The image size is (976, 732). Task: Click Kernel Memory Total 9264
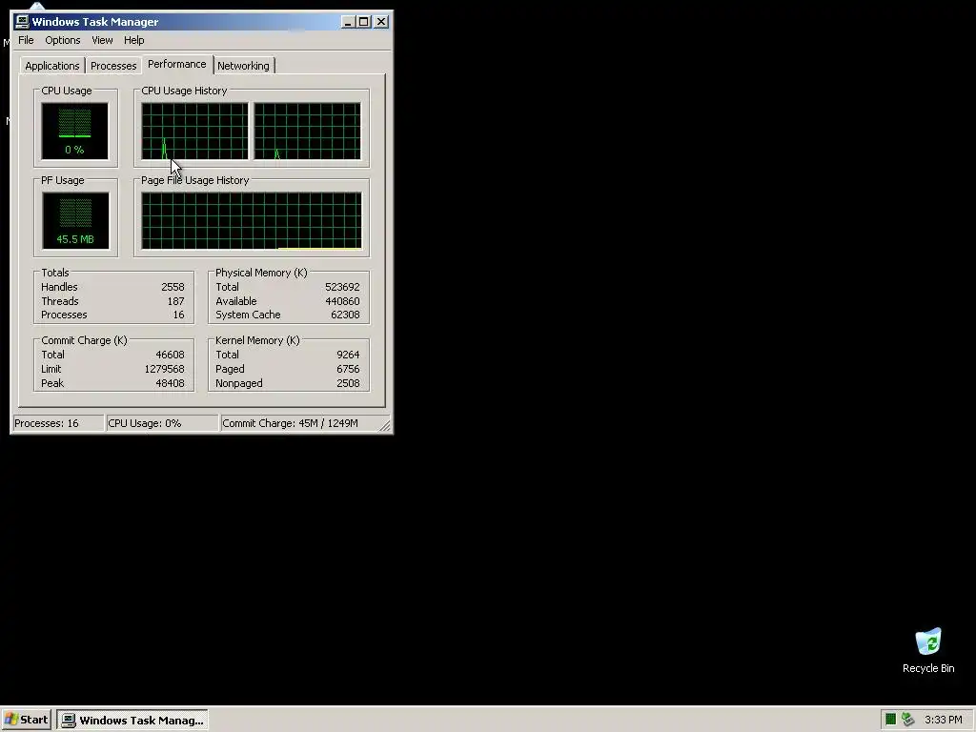click(x=348, y=355)
